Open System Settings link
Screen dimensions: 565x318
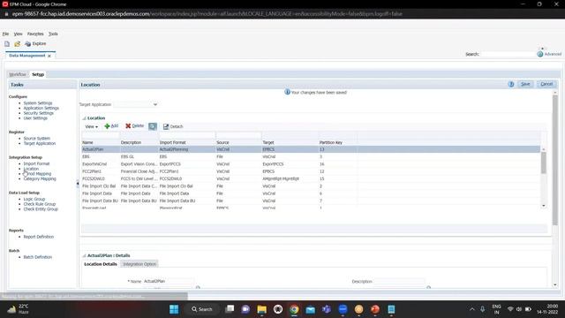[38, 103]
